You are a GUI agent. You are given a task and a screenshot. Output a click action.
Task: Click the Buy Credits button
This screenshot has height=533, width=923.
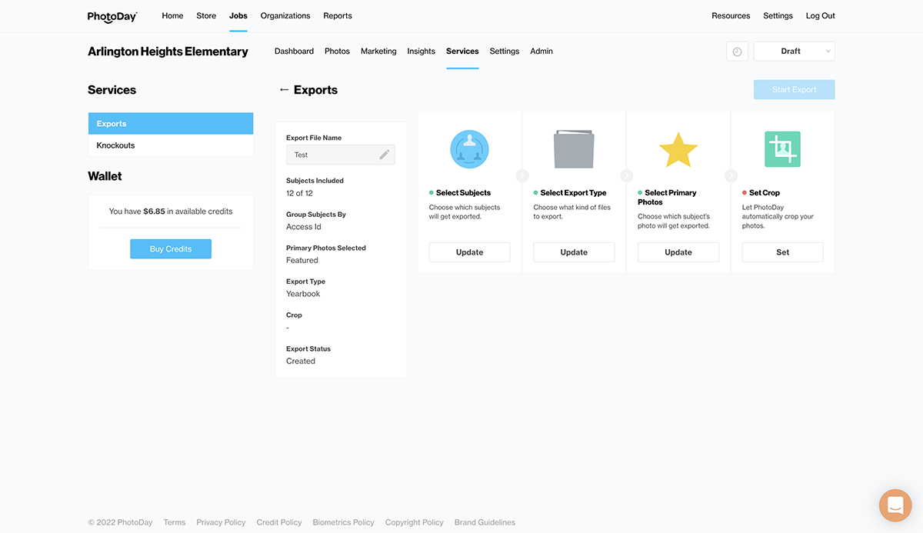[x=171, y=249]
